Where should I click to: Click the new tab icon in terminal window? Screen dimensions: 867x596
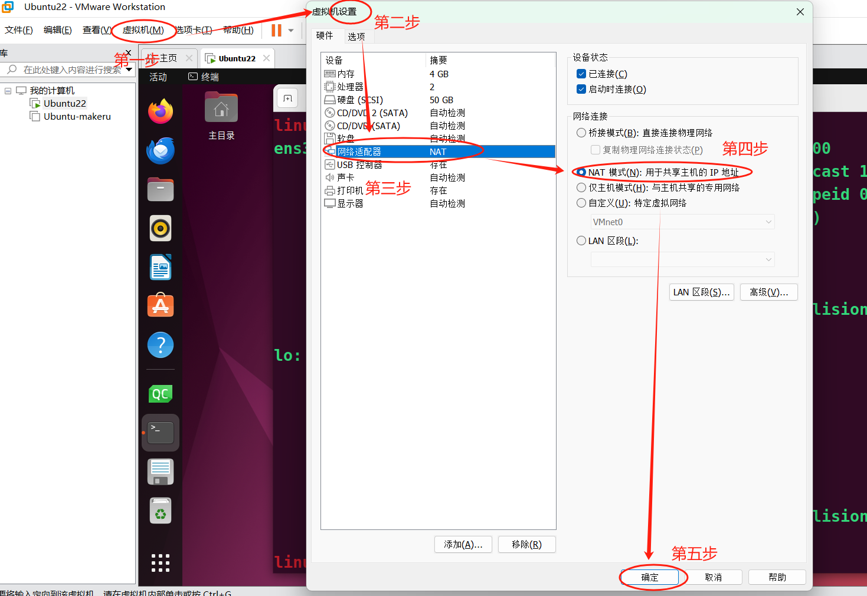288,98
